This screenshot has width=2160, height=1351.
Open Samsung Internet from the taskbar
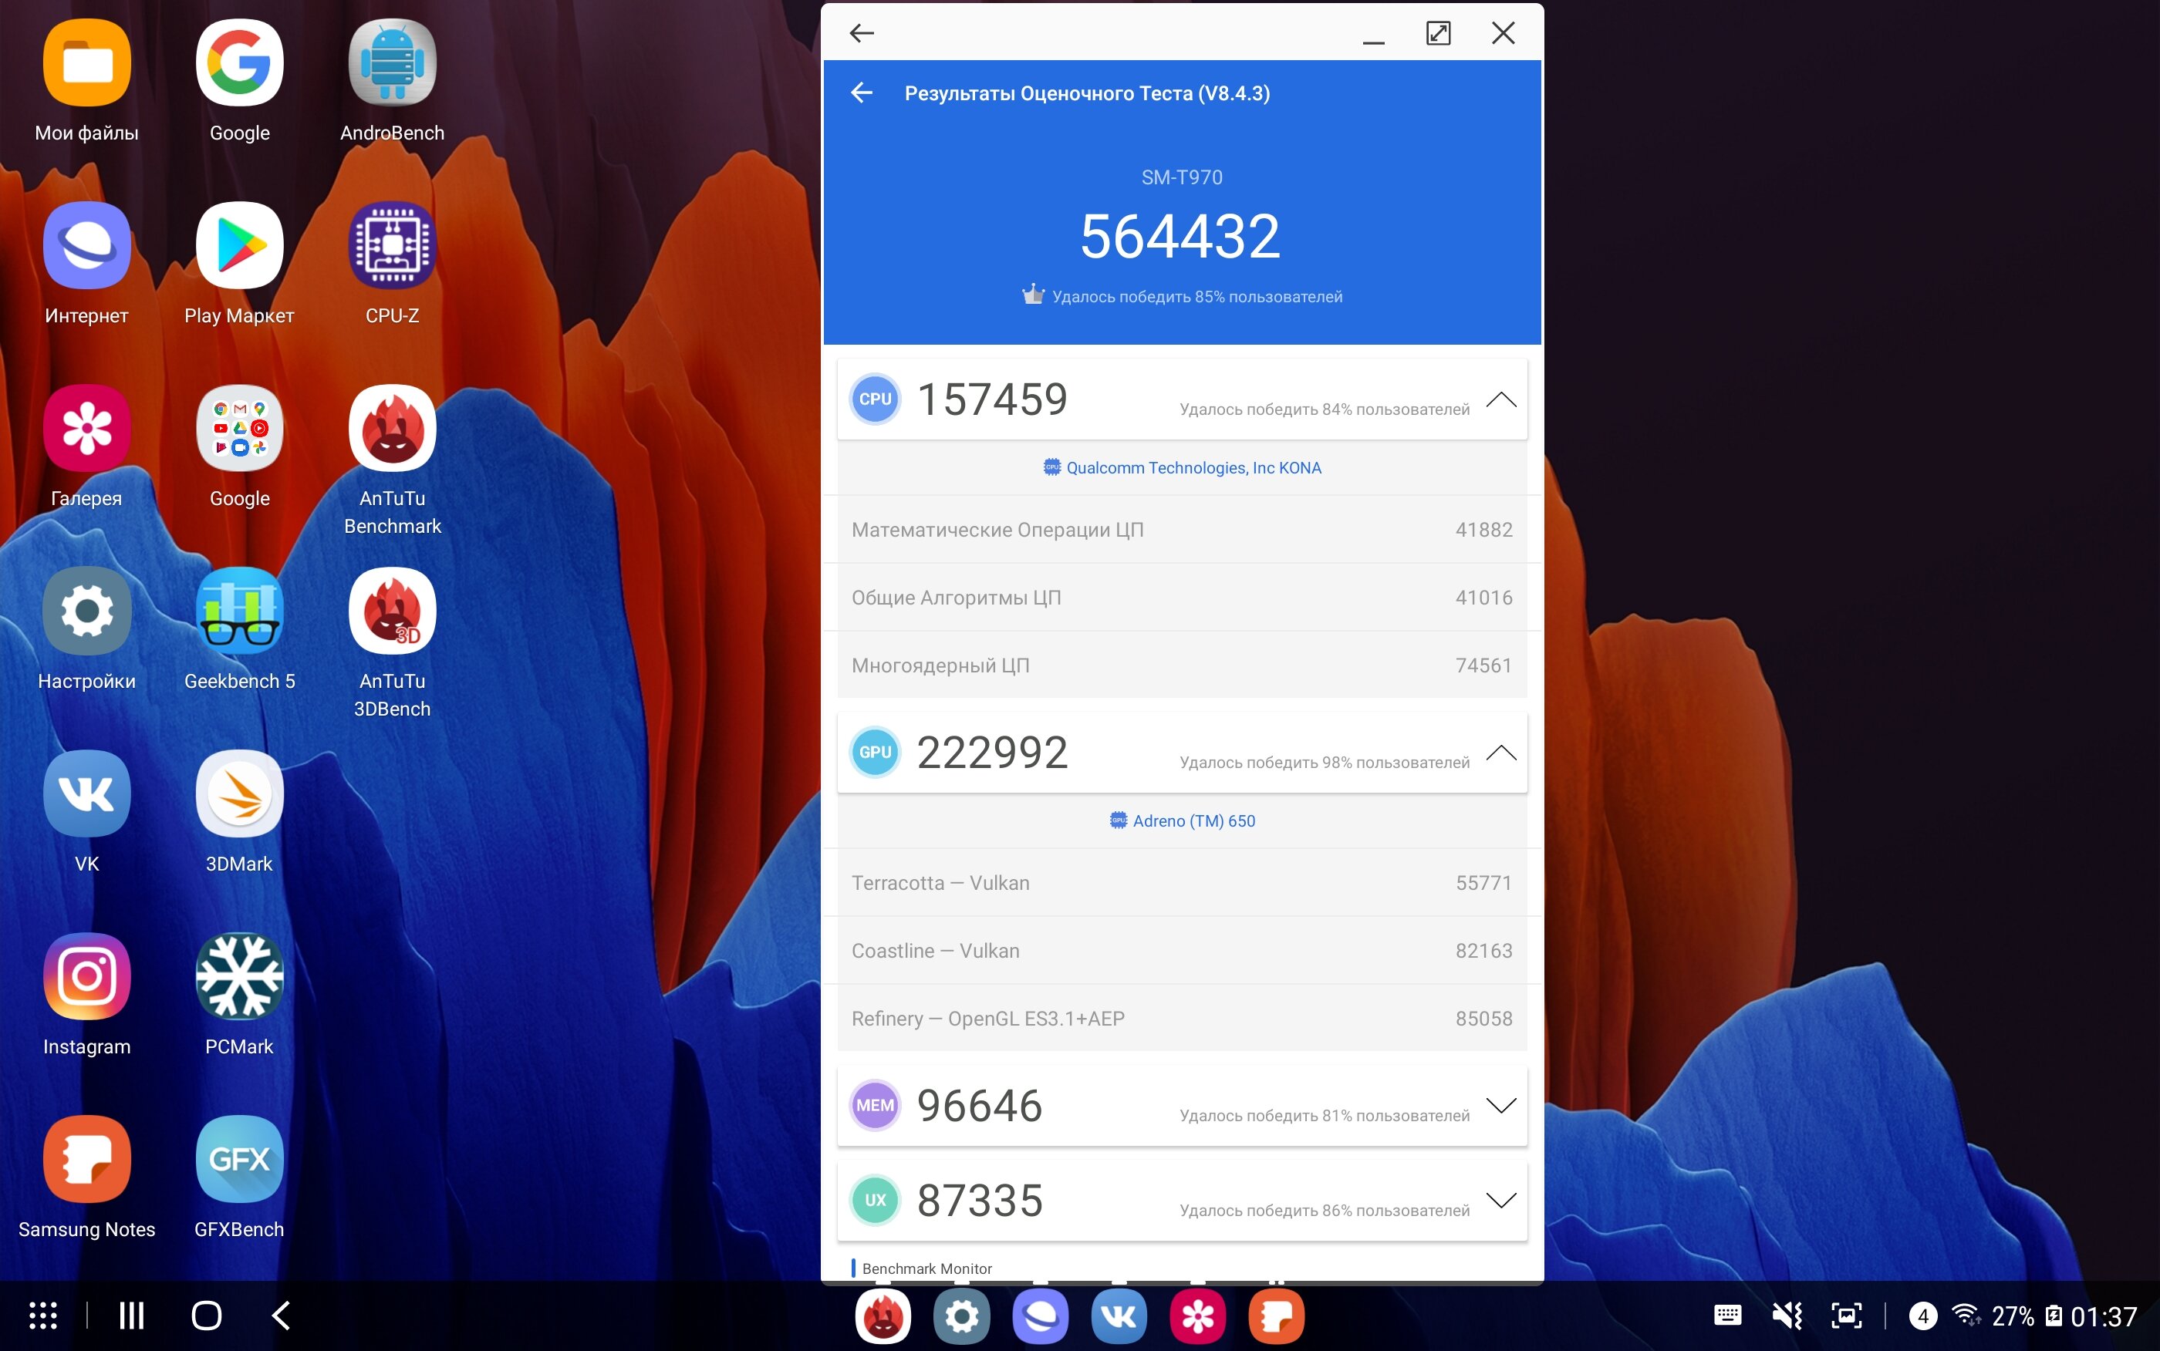(1040, 1316)
